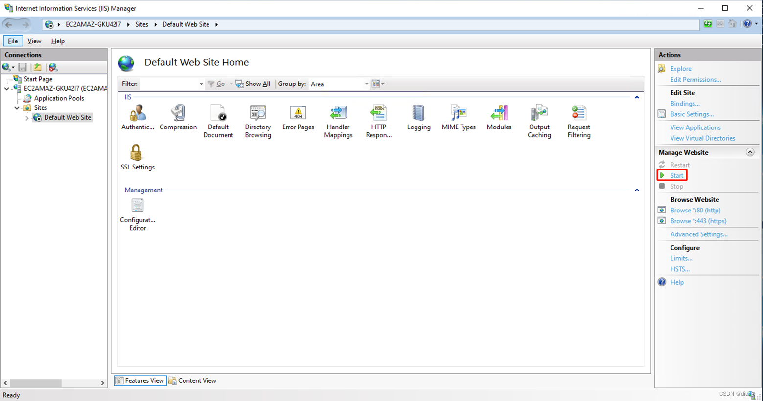Viewport: 763px width, 401px height.
Task: Click Explore in Actions pane
Action: point(681,69)
